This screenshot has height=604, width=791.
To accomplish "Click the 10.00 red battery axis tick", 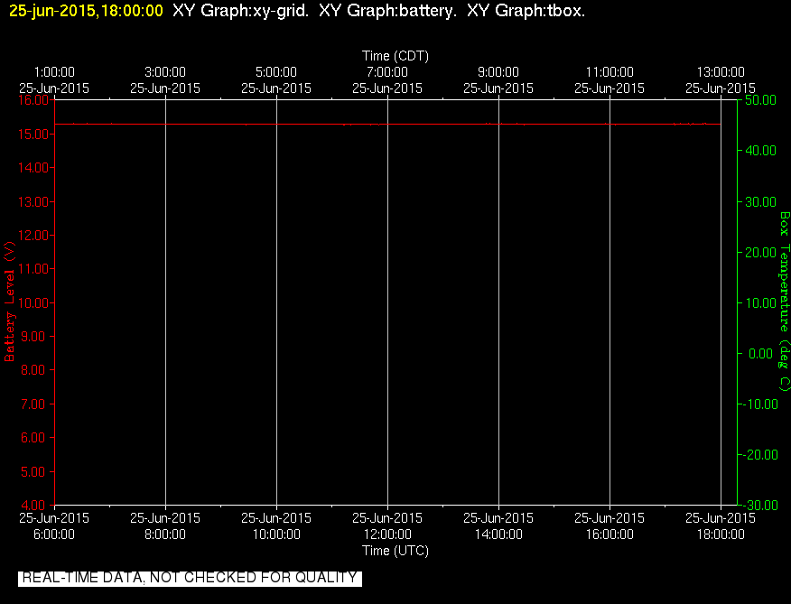I will pyautogui.click(x=34, y=302).
